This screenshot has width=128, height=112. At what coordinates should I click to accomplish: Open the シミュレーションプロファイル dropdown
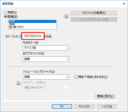[46, 77]
